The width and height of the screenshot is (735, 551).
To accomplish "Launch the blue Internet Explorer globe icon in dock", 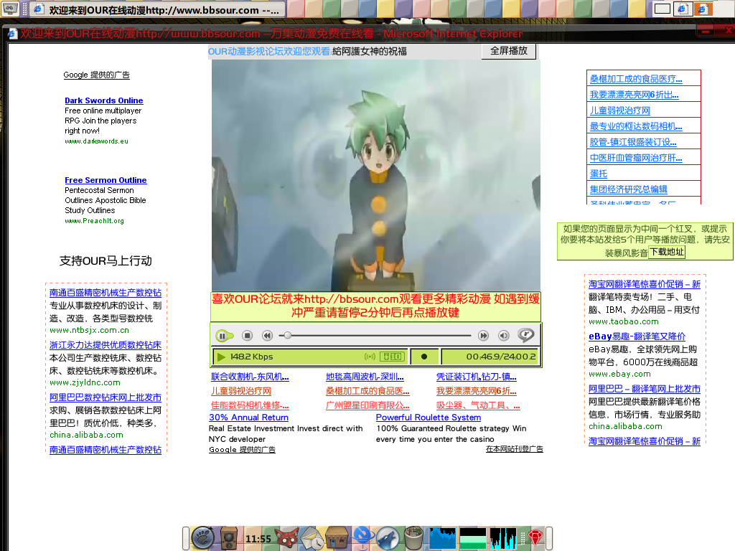I will pos(362,538).
